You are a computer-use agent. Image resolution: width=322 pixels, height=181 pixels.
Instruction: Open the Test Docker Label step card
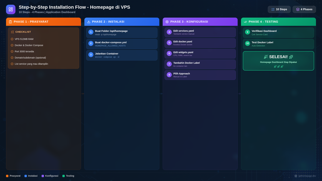tap(279, 44)
